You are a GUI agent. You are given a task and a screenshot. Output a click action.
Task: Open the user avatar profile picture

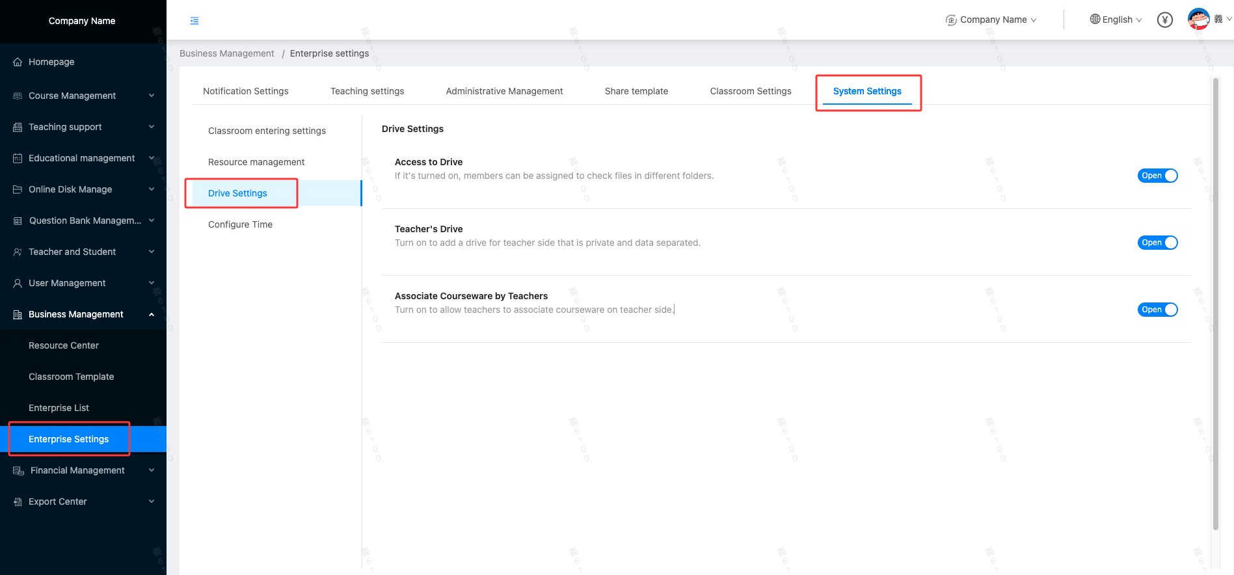(x=1198, y=19)
